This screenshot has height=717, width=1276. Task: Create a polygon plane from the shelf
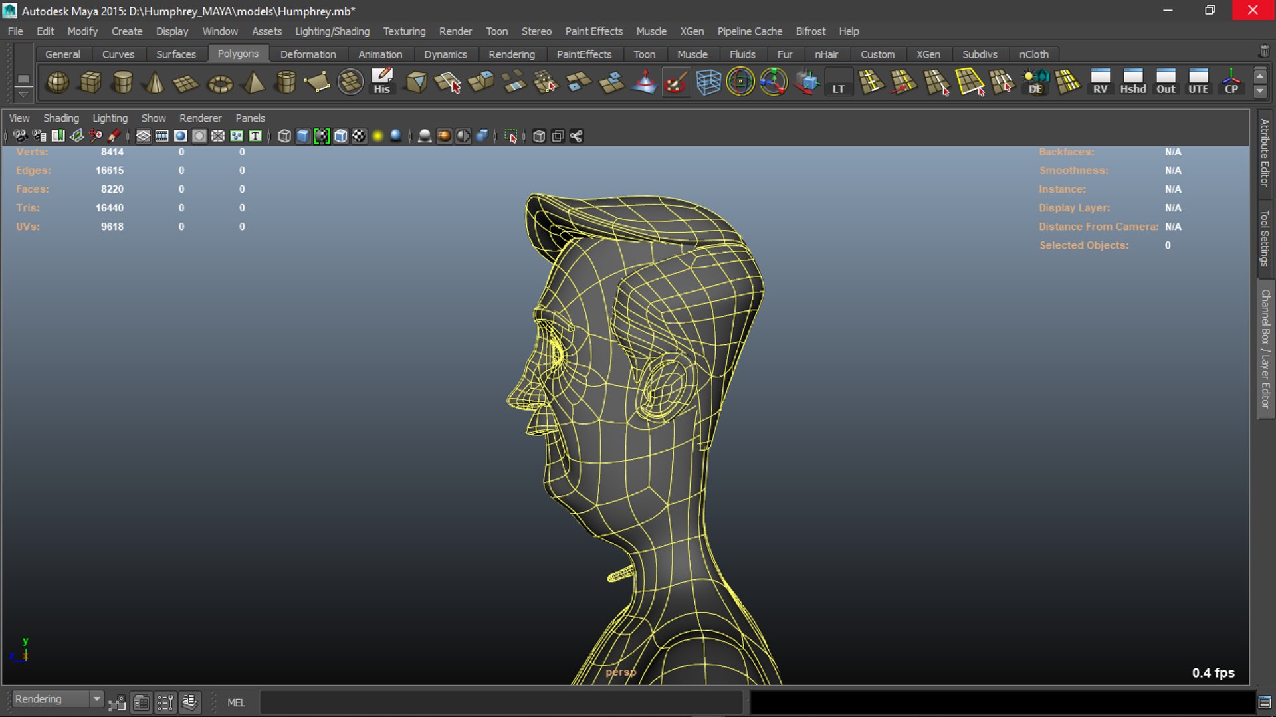pos(187,82)
